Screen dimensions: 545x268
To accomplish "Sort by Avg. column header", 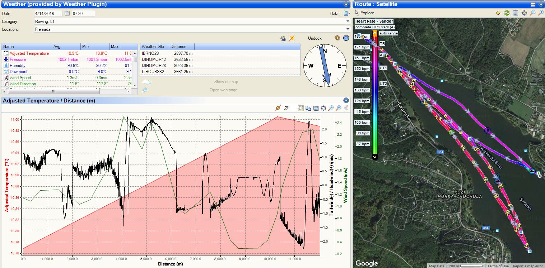I will (x=66, y=47).
